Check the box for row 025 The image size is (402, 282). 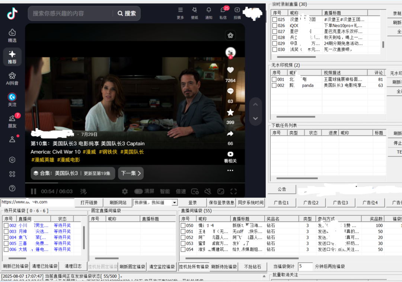tap(275, 19)
